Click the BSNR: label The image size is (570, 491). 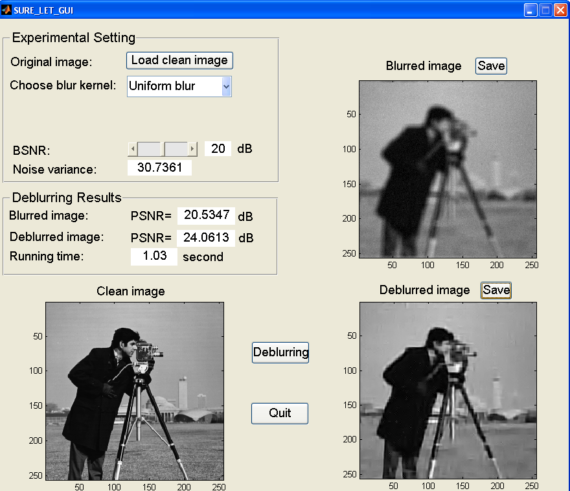[32, 150]
